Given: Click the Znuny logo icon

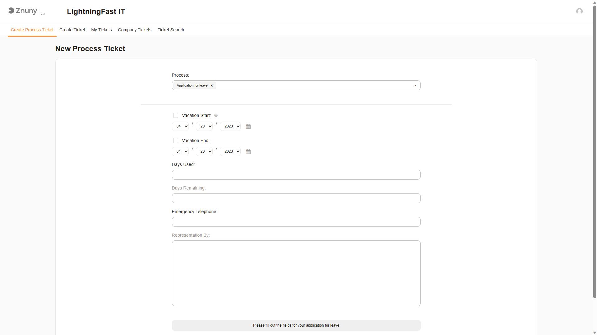Looking at the screenshot, I should point(12,11).
